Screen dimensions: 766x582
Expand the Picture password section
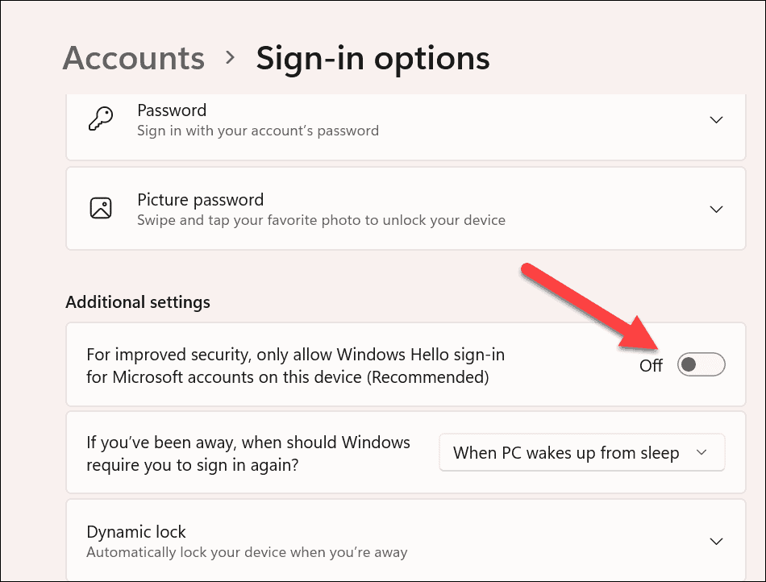coord(716,208)
